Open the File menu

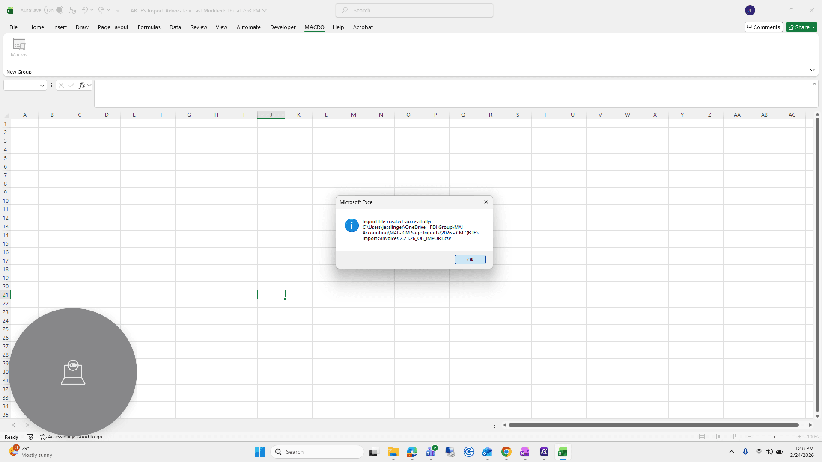pyautogui.click(x=13, y=27)
